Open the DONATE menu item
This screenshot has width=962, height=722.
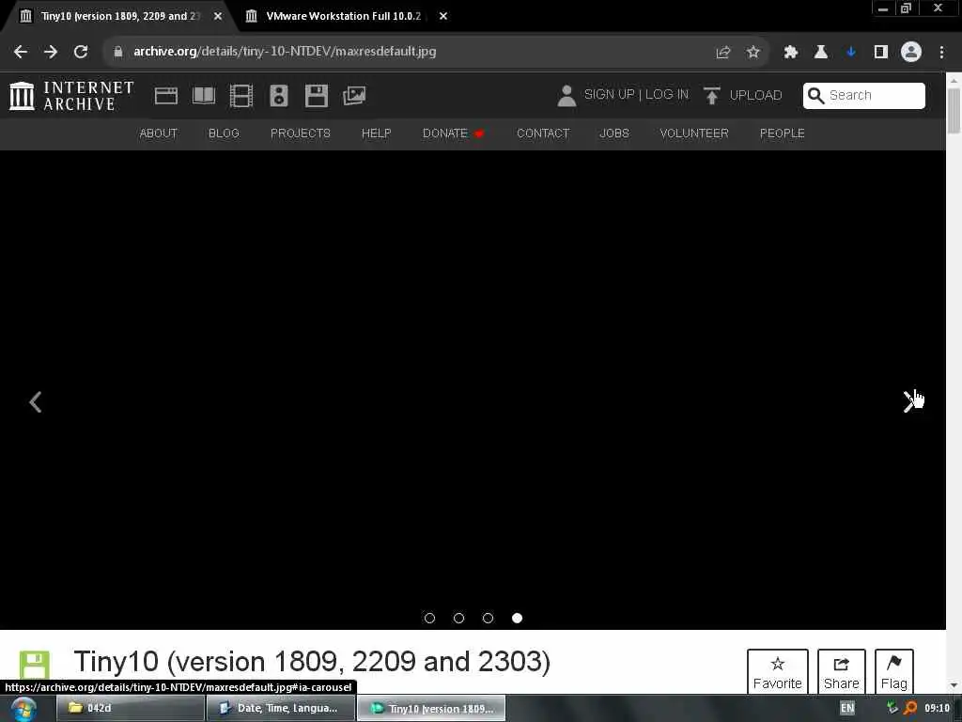(453, 133)
